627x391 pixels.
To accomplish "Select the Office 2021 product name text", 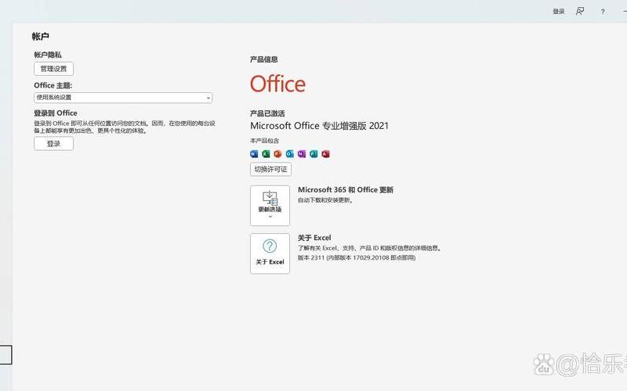I will coord(319,126).
